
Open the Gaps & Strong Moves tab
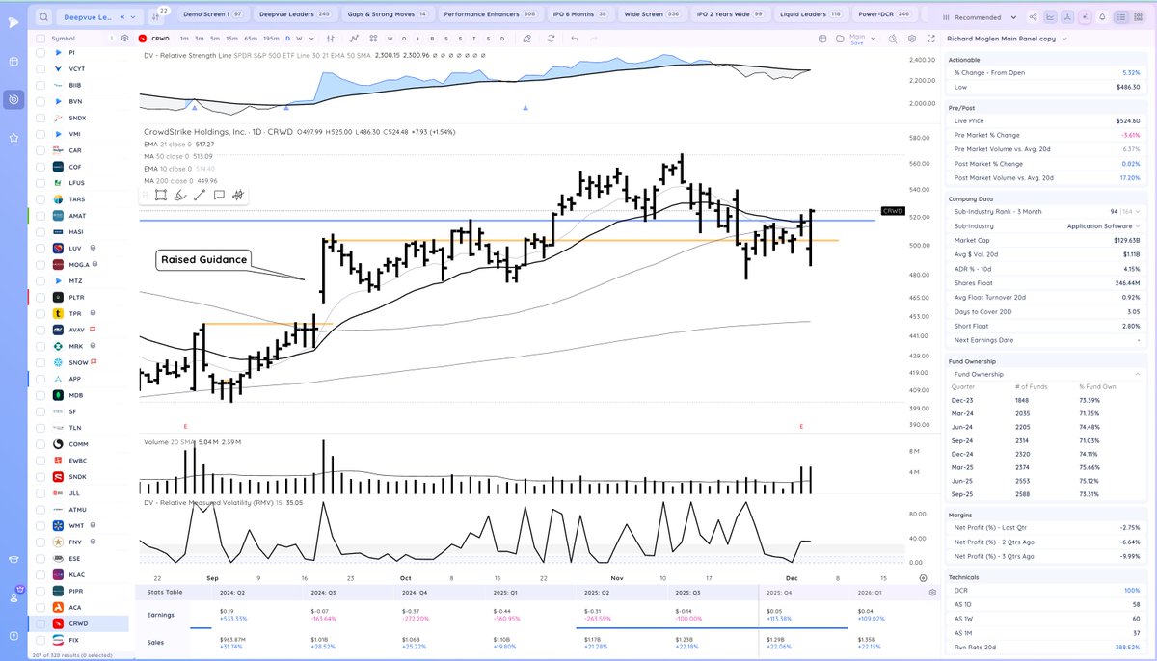[387, 14]
